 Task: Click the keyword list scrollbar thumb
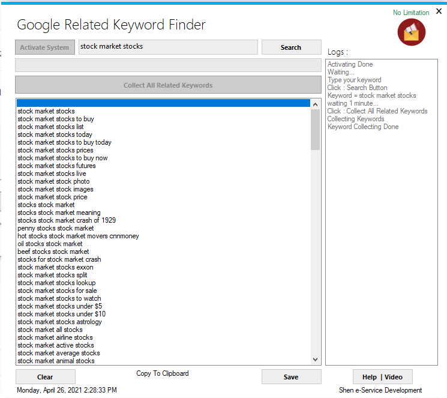click(x=316, y=129)
